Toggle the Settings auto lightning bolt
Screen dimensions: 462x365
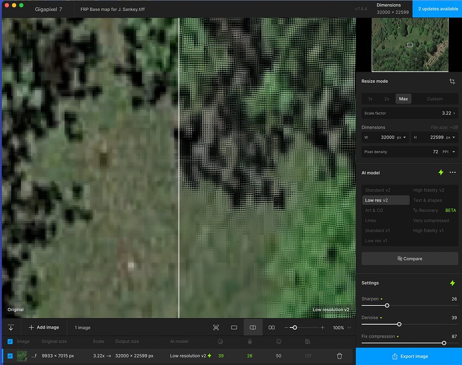[x=452, y=283]
